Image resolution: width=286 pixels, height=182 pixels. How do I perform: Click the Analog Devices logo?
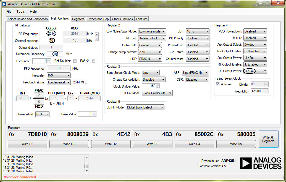[x=261, y=163]
